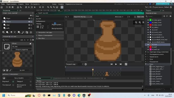Open asset browser hamburger menu
This screenshot has width=174, height=98.
tap(170, 16)
